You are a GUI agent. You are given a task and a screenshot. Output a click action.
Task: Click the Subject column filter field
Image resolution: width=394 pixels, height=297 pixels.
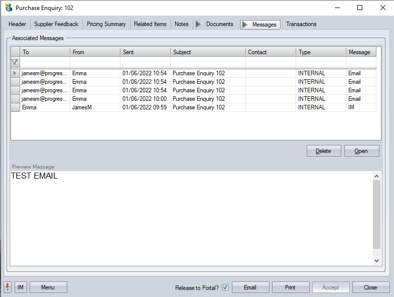click(x=208, y=62)
